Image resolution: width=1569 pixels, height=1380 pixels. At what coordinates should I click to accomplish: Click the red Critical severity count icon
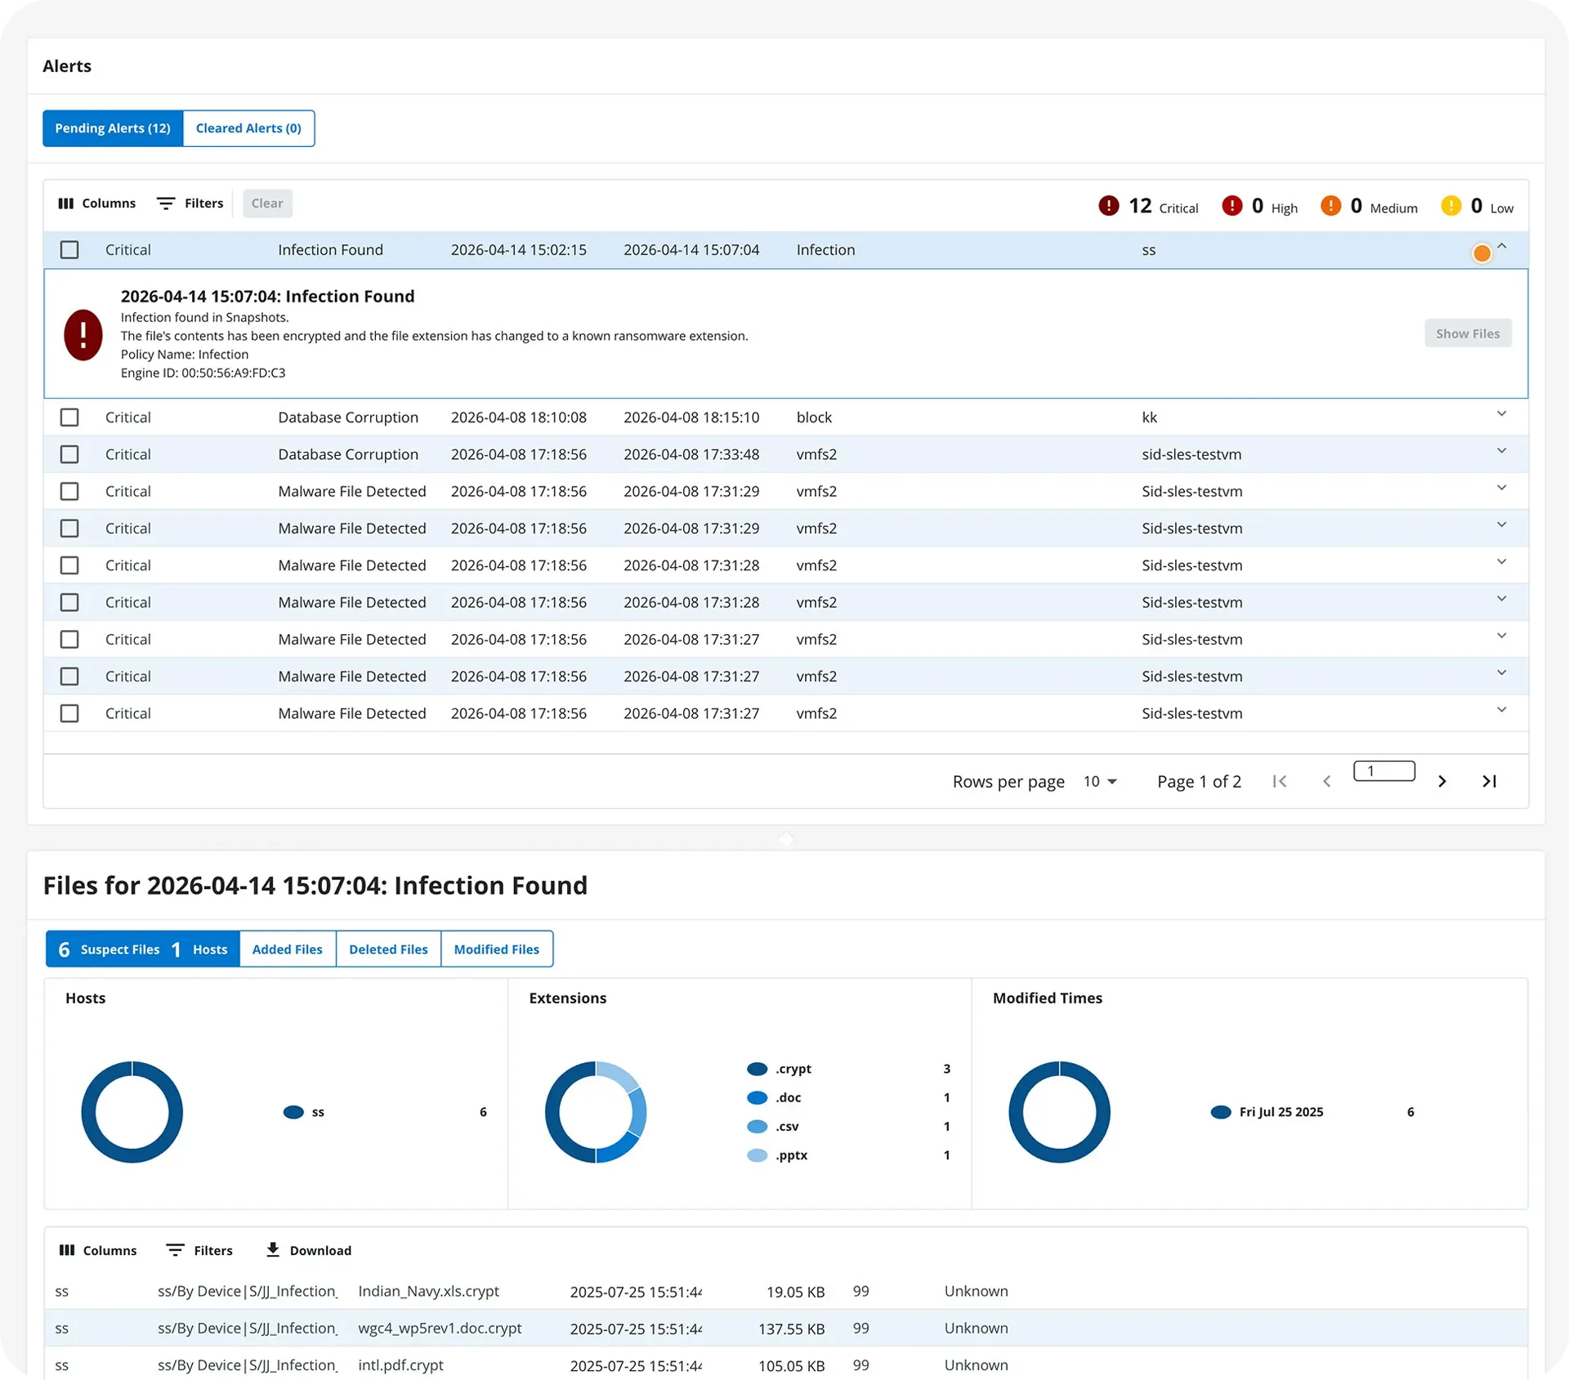pyautogui.click(x=1108, y=206)
